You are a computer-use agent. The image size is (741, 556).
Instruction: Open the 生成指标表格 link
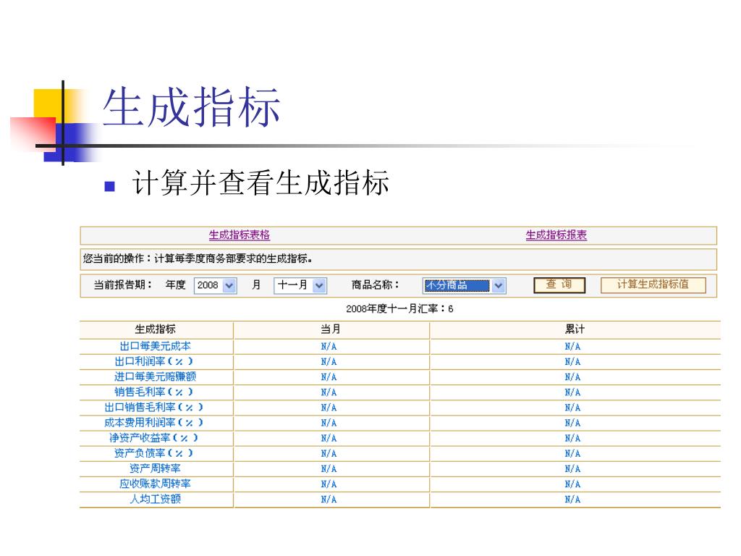[x=239, y=235]
